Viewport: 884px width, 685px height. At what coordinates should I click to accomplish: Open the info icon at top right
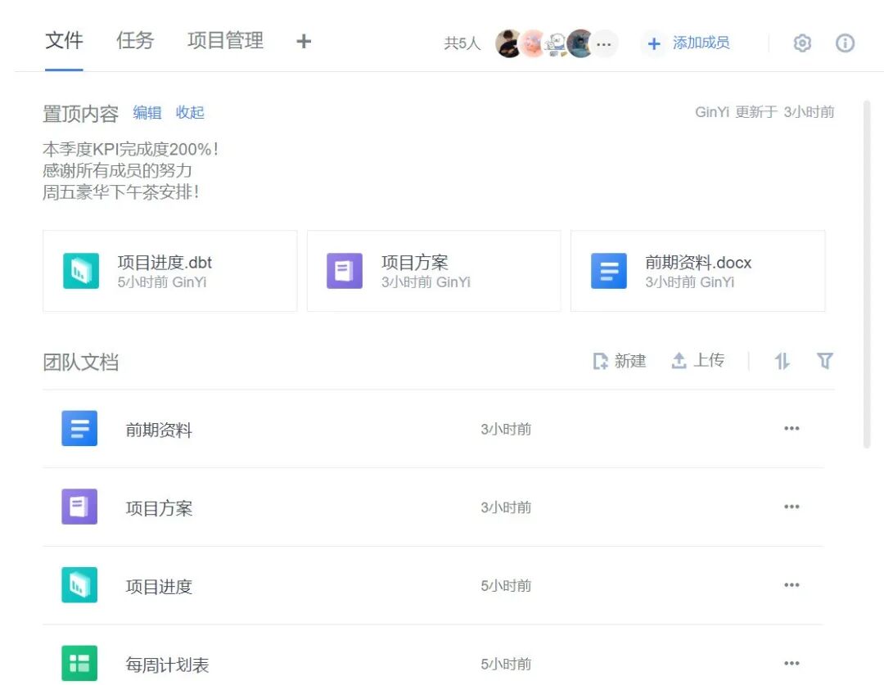pos(846,43)
